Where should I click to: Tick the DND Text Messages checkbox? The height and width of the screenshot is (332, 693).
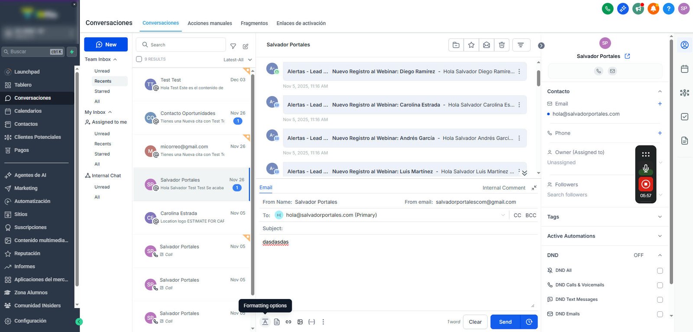tap(660, 300)
